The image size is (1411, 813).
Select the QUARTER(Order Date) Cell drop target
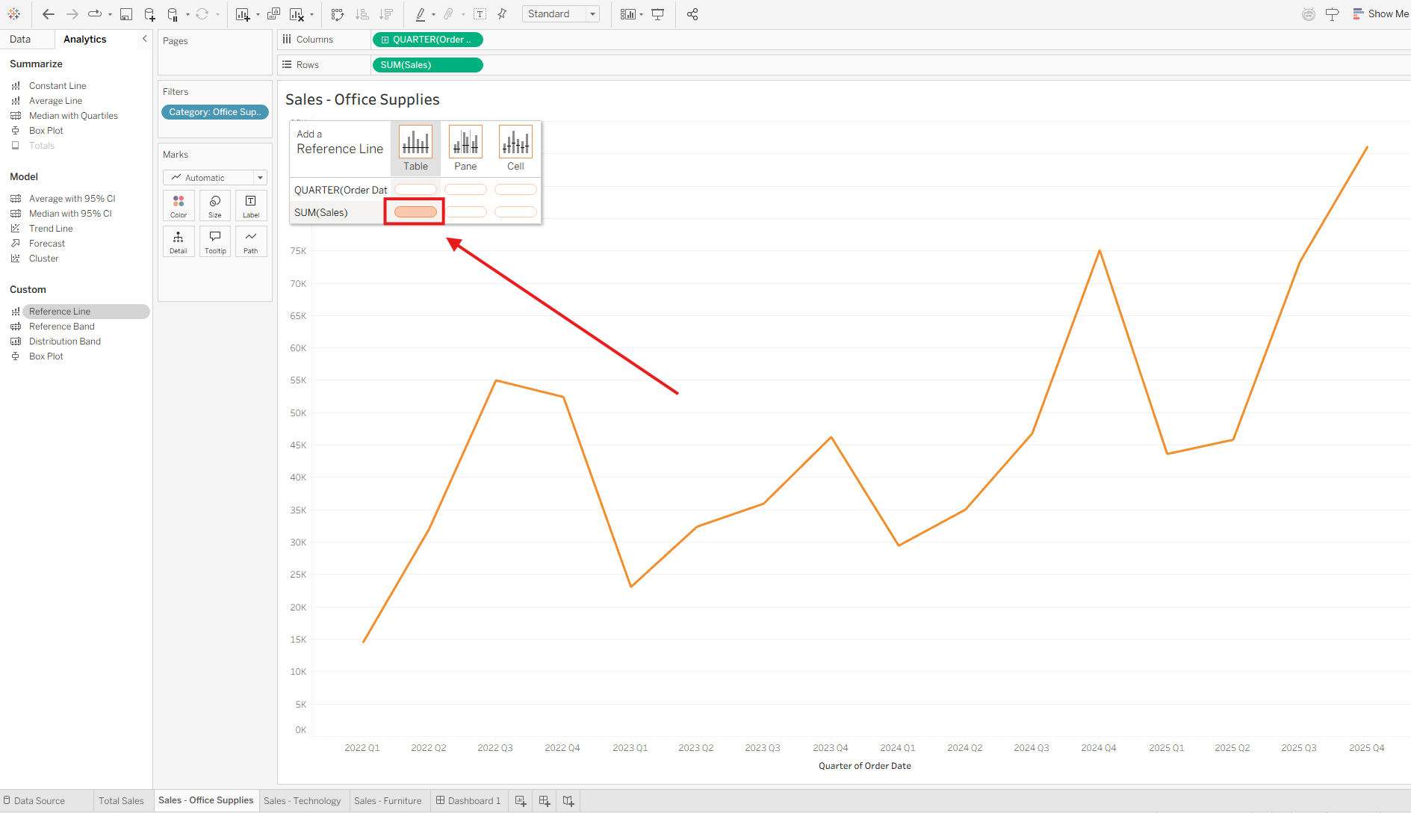coord(515,190)
